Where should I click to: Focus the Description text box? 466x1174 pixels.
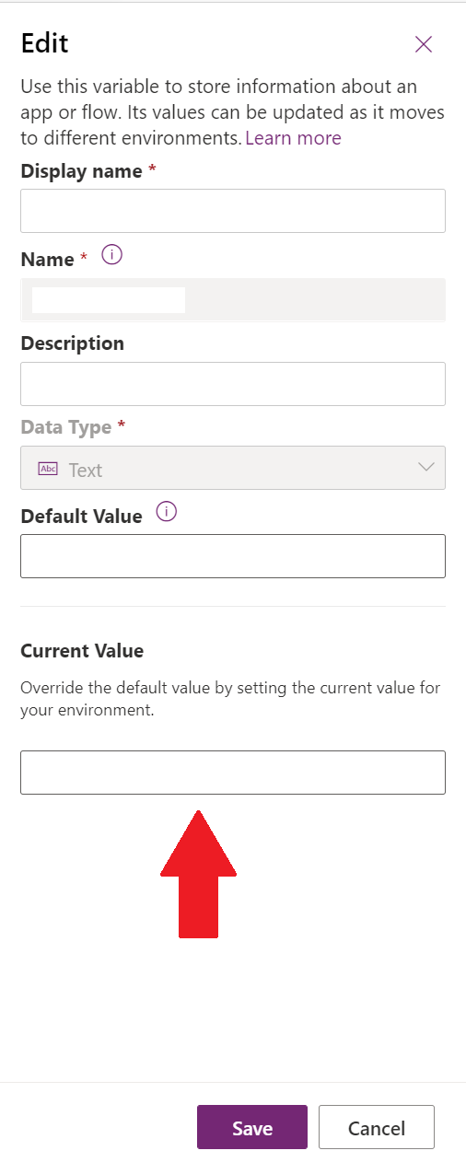(233, 384)
